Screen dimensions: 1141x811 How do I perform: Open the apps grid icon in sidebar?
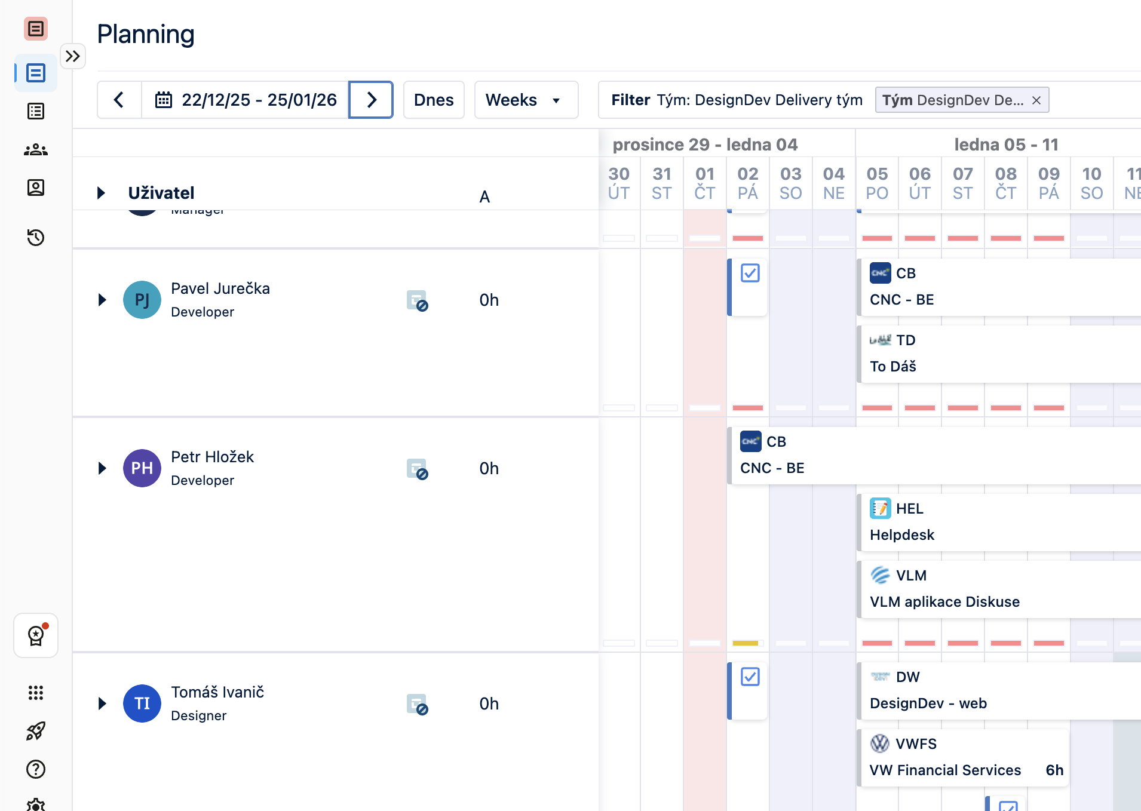click(36, 693)
